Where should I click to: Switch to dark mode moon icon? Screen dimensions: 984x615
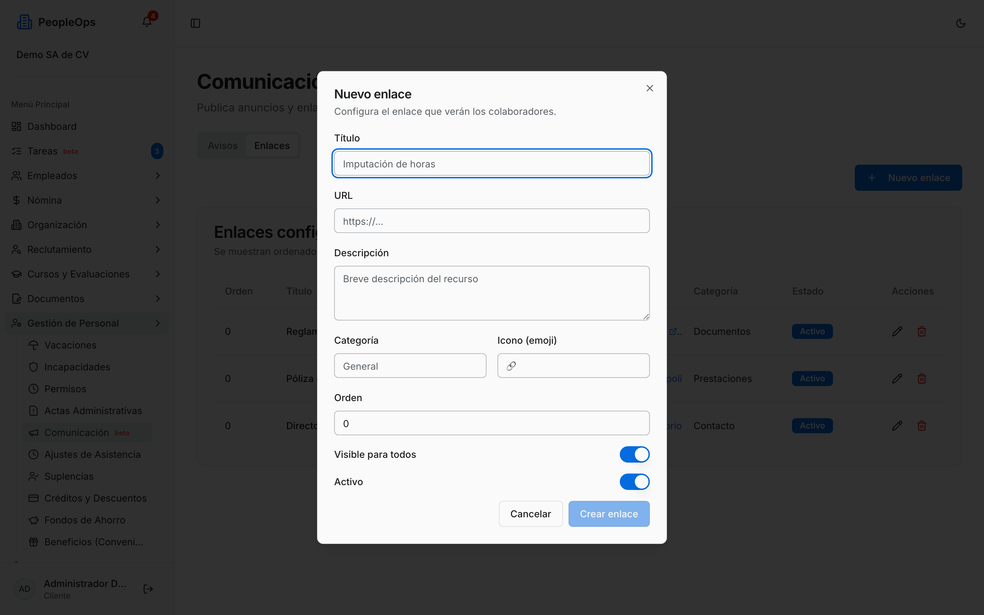[x=960, y=23]
